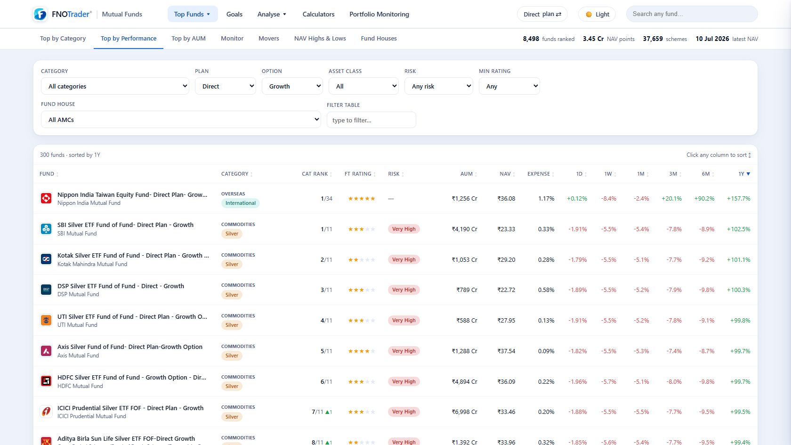Open HDFC Silver ETF Fund of Fund
The height and width of the screenshot is (445, 791).
(132, 377)
